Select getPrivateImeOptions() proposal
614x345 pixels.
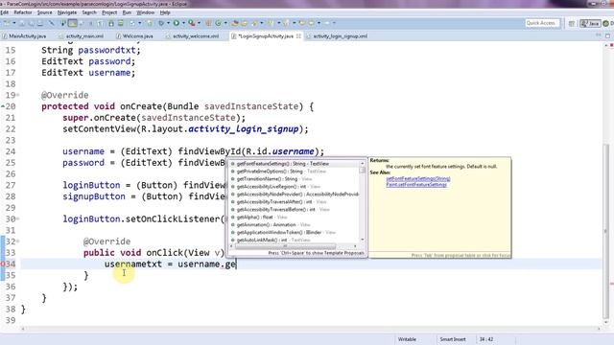[x=295, y=172]
